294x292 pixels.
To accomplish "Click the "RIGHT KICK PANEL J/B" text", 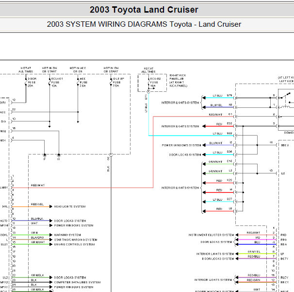I will click(178, 77).
